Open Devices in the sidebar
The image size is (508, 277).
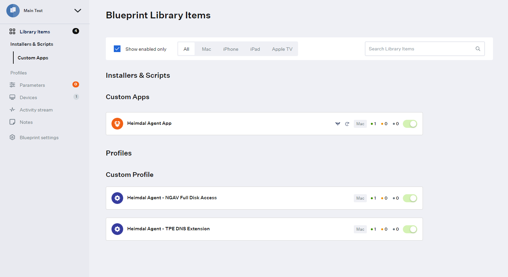click(28, 97)
